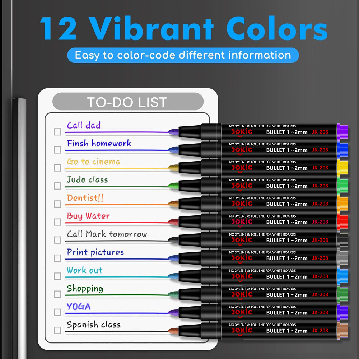Image resolution: width=359 pixels, height=359 pixels.
Task: Tick the Finsh homework checkbox
Action: 57,150
